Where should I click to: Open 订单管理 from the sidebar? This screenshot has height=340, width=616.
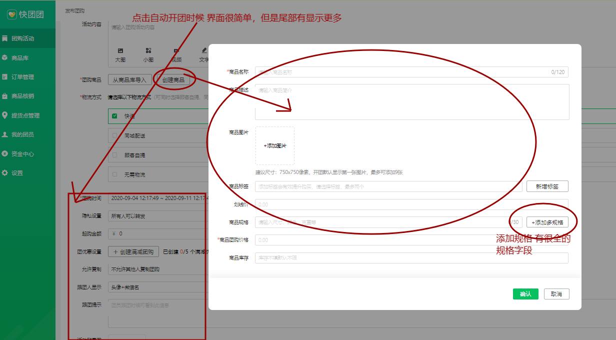[x=22, y=77]
